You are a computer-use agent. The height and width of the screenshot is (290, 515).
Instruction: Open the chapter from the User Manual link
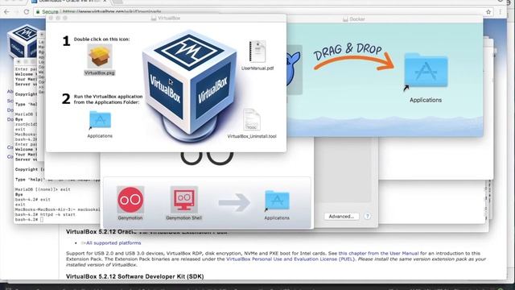tap(378, 253)
